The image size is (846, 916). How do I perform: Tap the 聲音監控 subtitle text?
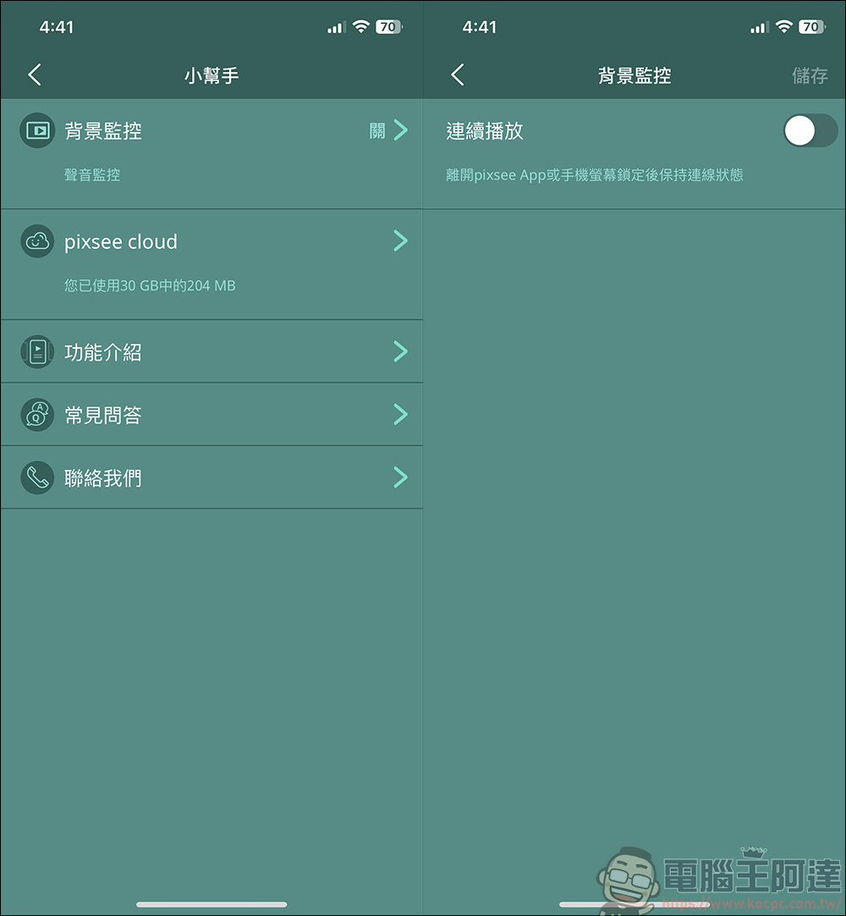point(92,174)
